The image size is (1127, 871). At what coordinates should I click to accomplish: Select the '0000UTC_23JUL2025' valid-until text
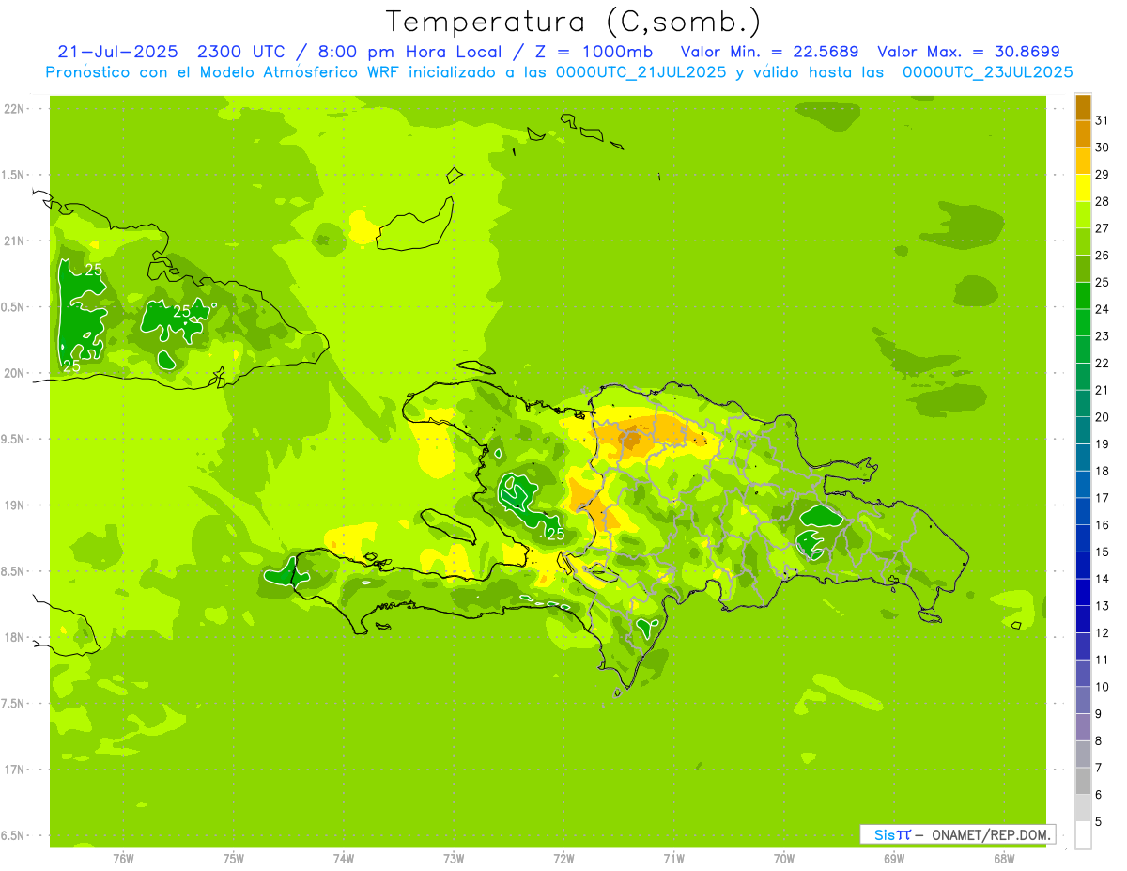click(987, 72)
